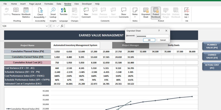
Task: Expand the Check Accessibility dropdown arrow
Action: pos(46,17)
